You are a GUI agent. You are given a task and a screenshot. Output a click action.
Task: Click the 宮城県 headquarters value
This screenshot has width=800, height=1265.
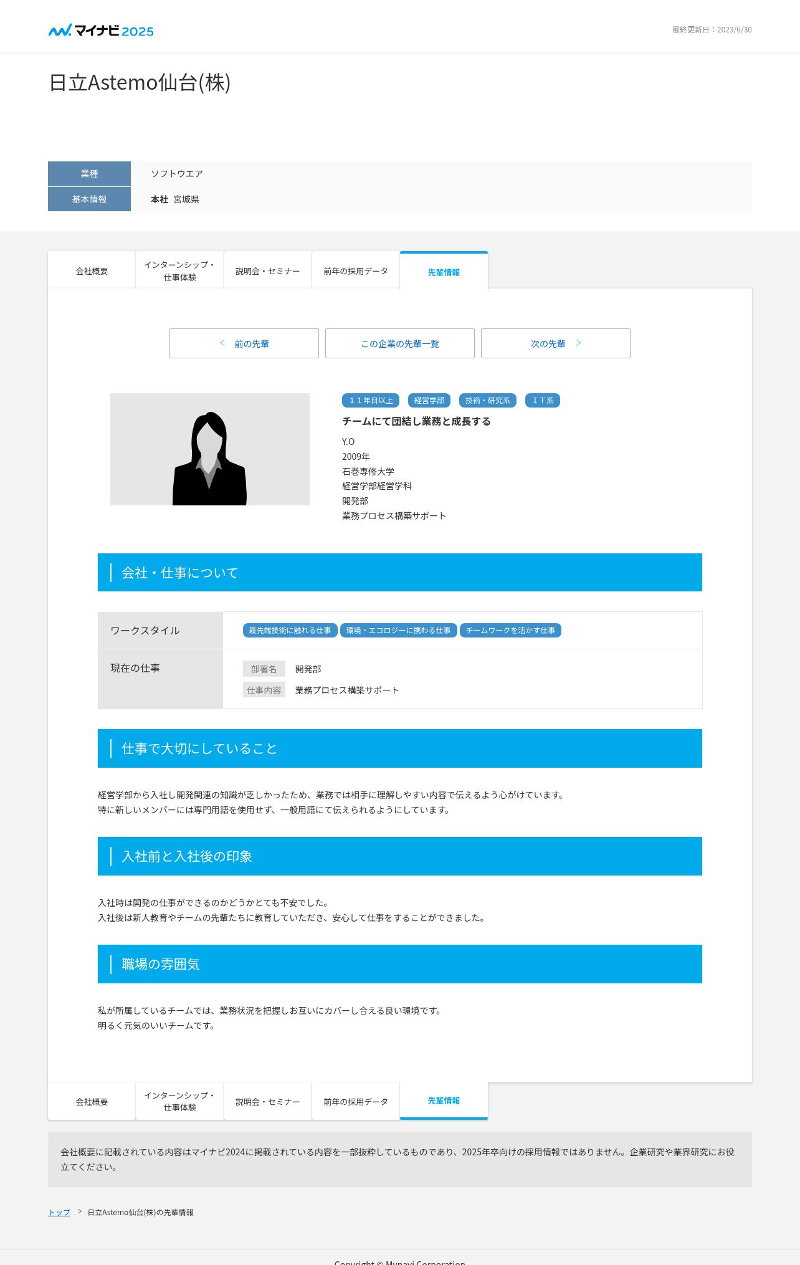pyautogui.click(x=186, y=199)
